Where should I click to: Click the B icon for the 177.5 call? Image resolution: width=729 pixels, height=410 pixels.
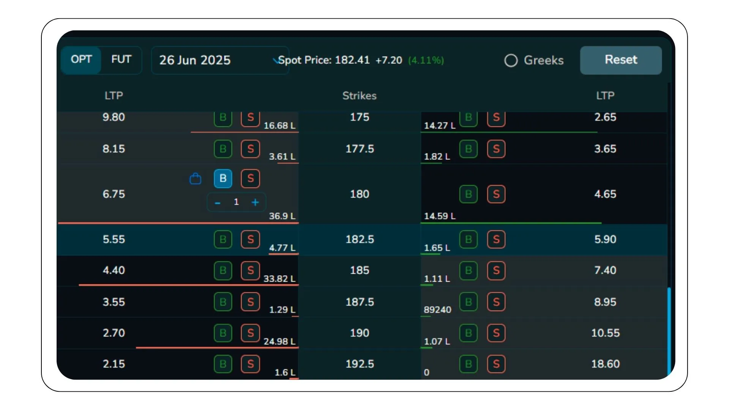223,149
